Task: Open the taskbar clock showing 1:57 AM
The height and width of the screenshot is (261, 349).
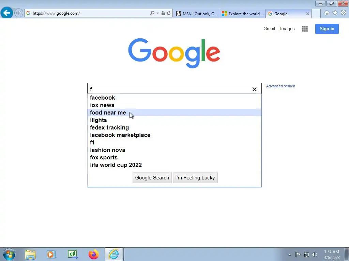Action: (x=332, y=254)
